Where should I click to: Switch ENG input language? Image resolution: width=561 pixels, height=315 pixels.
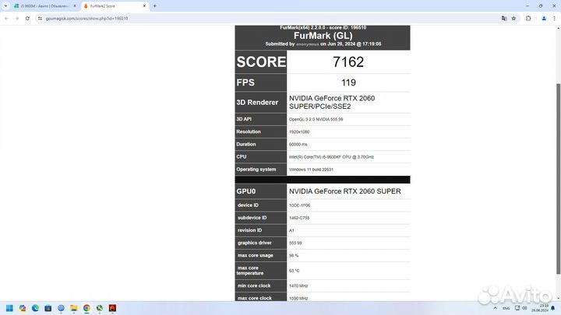(x=506, y=308)
